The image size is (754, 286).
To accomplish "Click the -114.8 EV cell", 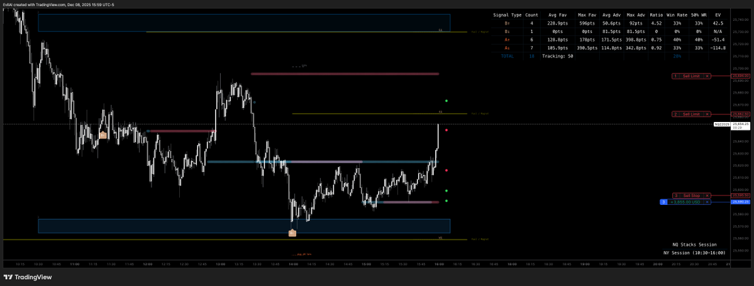I will [x=717, y=48].
